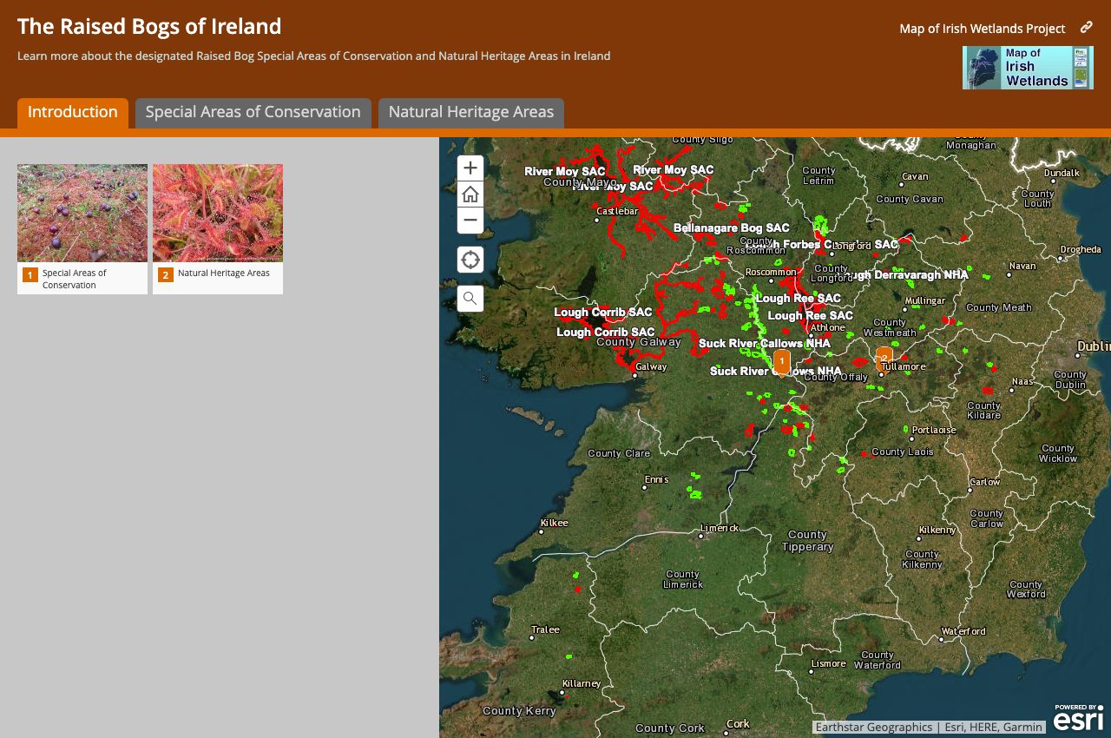
Task: Open the Map of Irish Wetlands logo
Action: [1028, 68]
